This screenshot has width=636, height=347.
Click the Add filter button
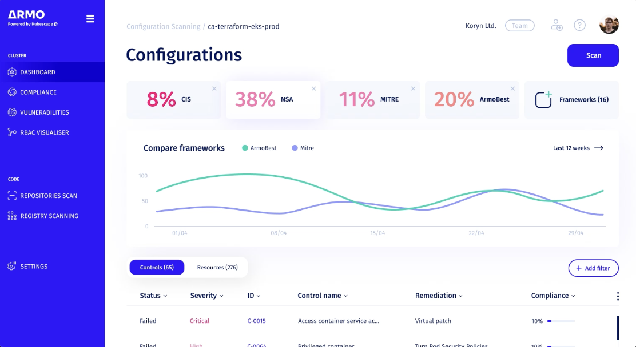[594, 268]
